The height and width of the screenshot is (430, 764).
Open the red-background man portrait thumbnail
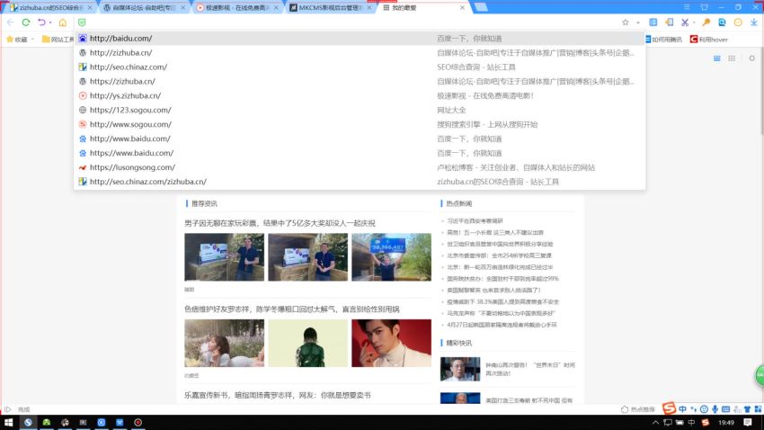tap(391, 344)
